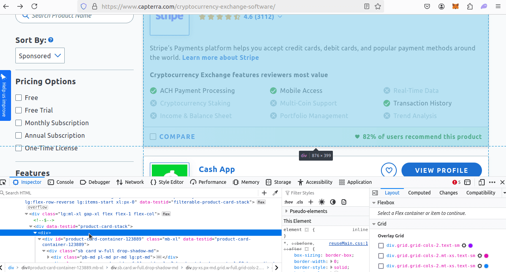Create new node with plus icon
Screen dimensions: 506x272
point(264,193)
